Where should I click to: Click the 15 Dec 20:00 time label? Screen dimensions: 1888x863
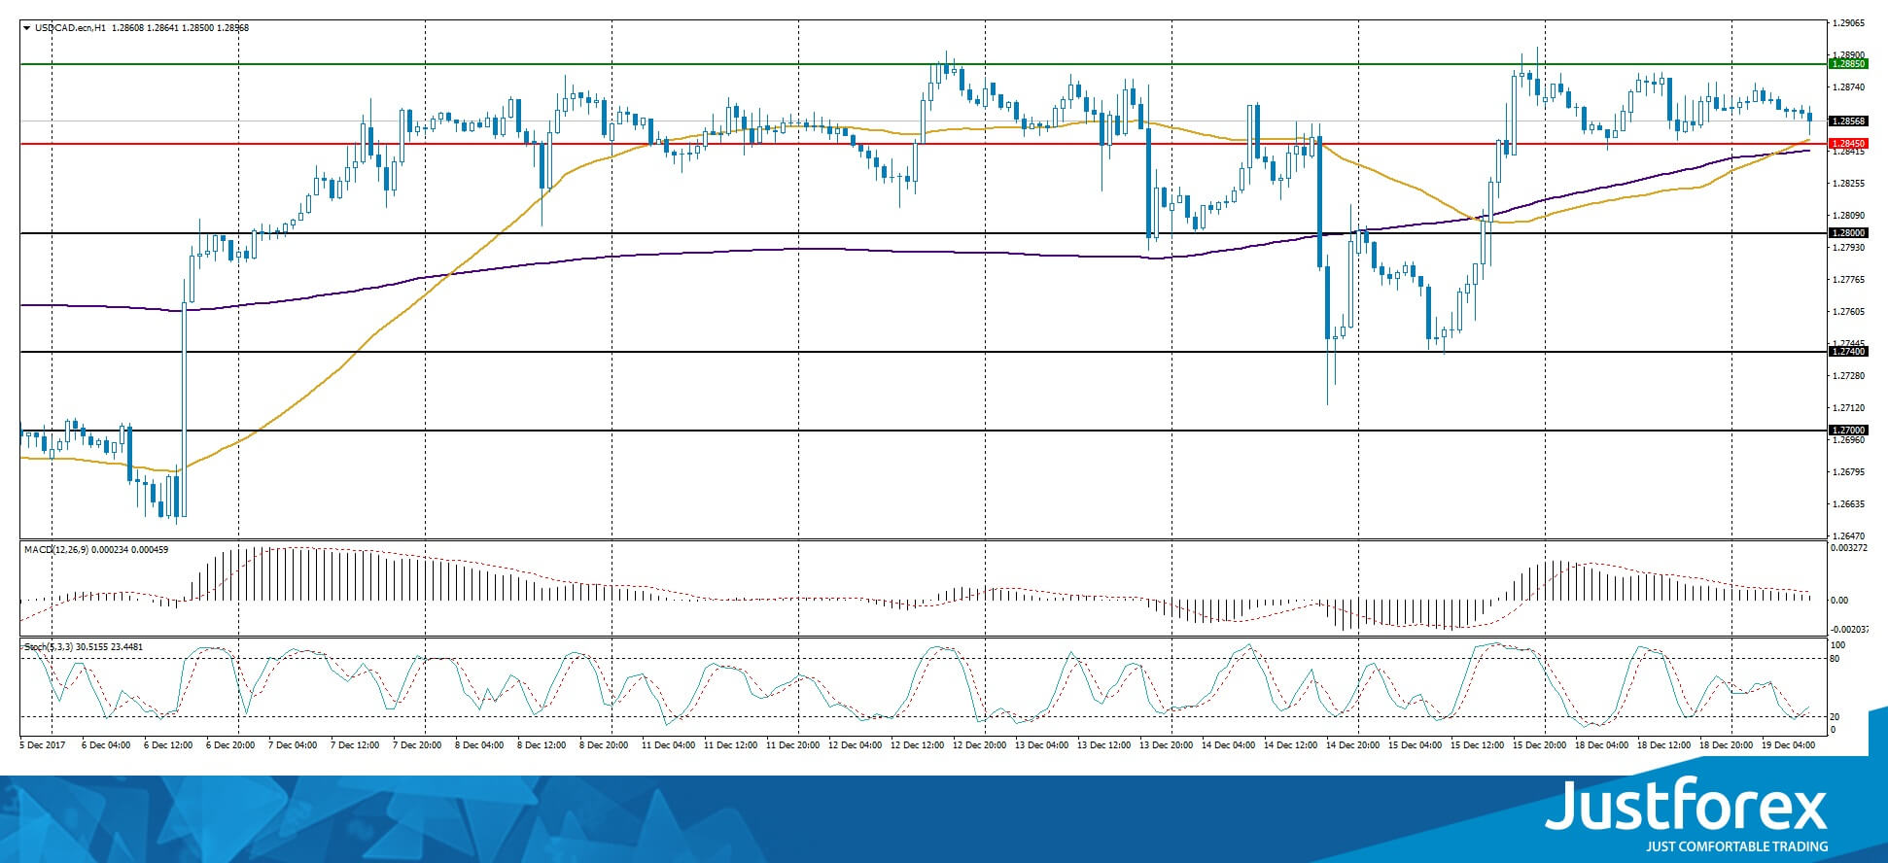coord(1539,745)
